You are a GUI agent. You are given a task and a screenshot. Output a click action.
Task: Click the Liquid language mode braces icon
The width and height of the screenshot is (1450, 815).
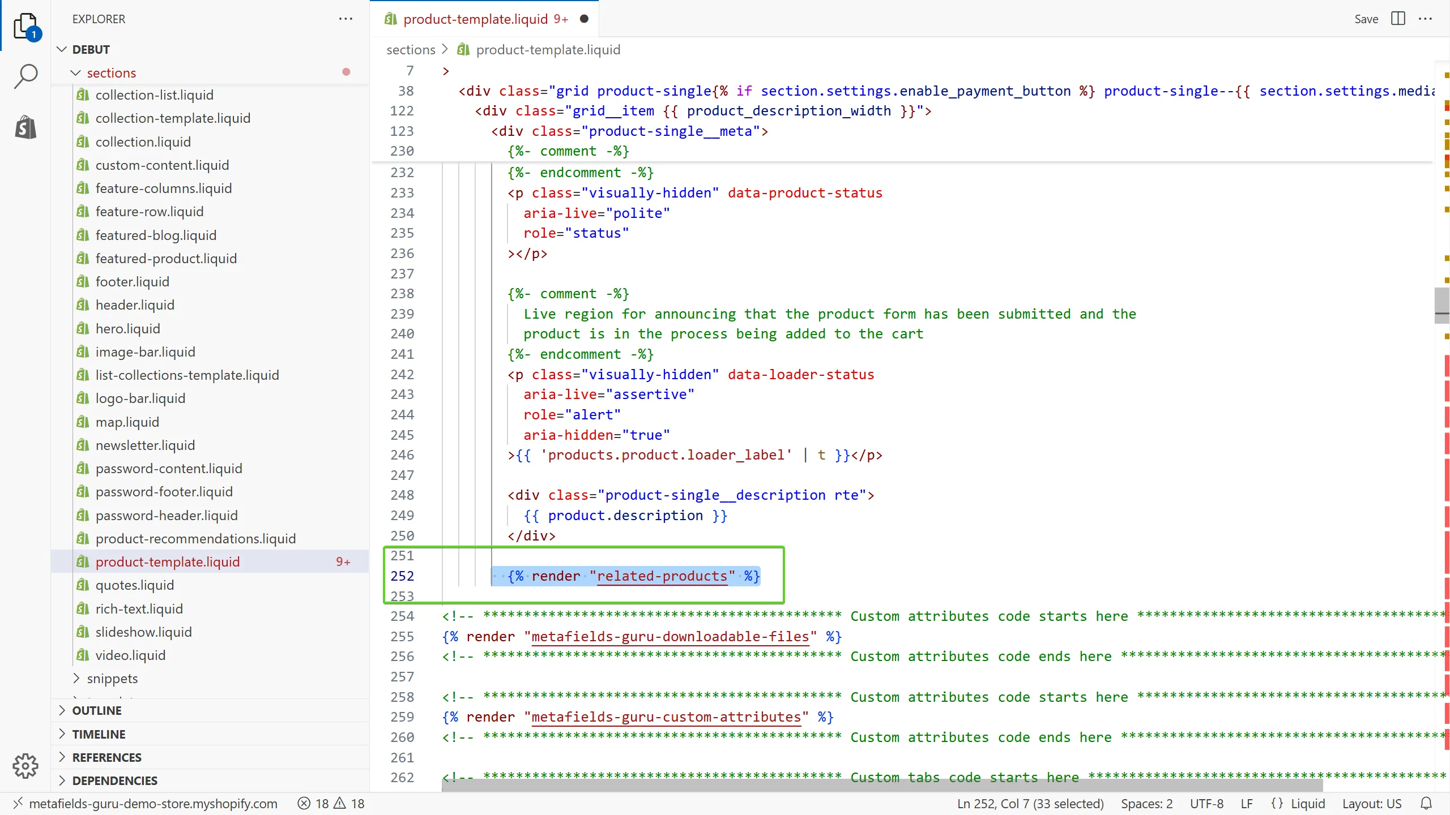1277,804
